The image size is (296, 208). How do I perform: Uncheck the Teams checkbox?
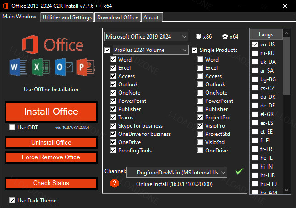[x=113, y=118]
